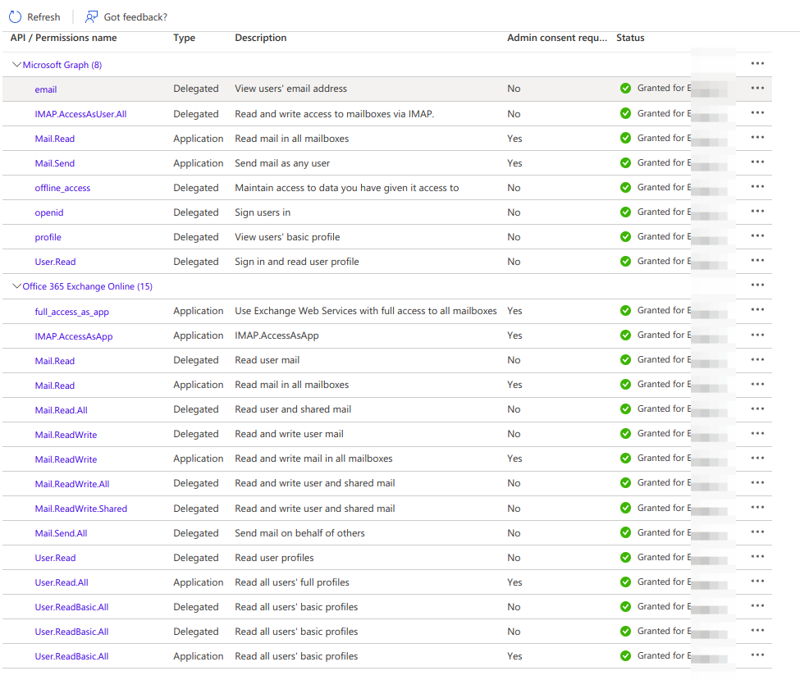This screenshot has width=800, height=680.
Task: Open the ellipsis menu for the Mail.Send.All row
Action: coord(757,532)
